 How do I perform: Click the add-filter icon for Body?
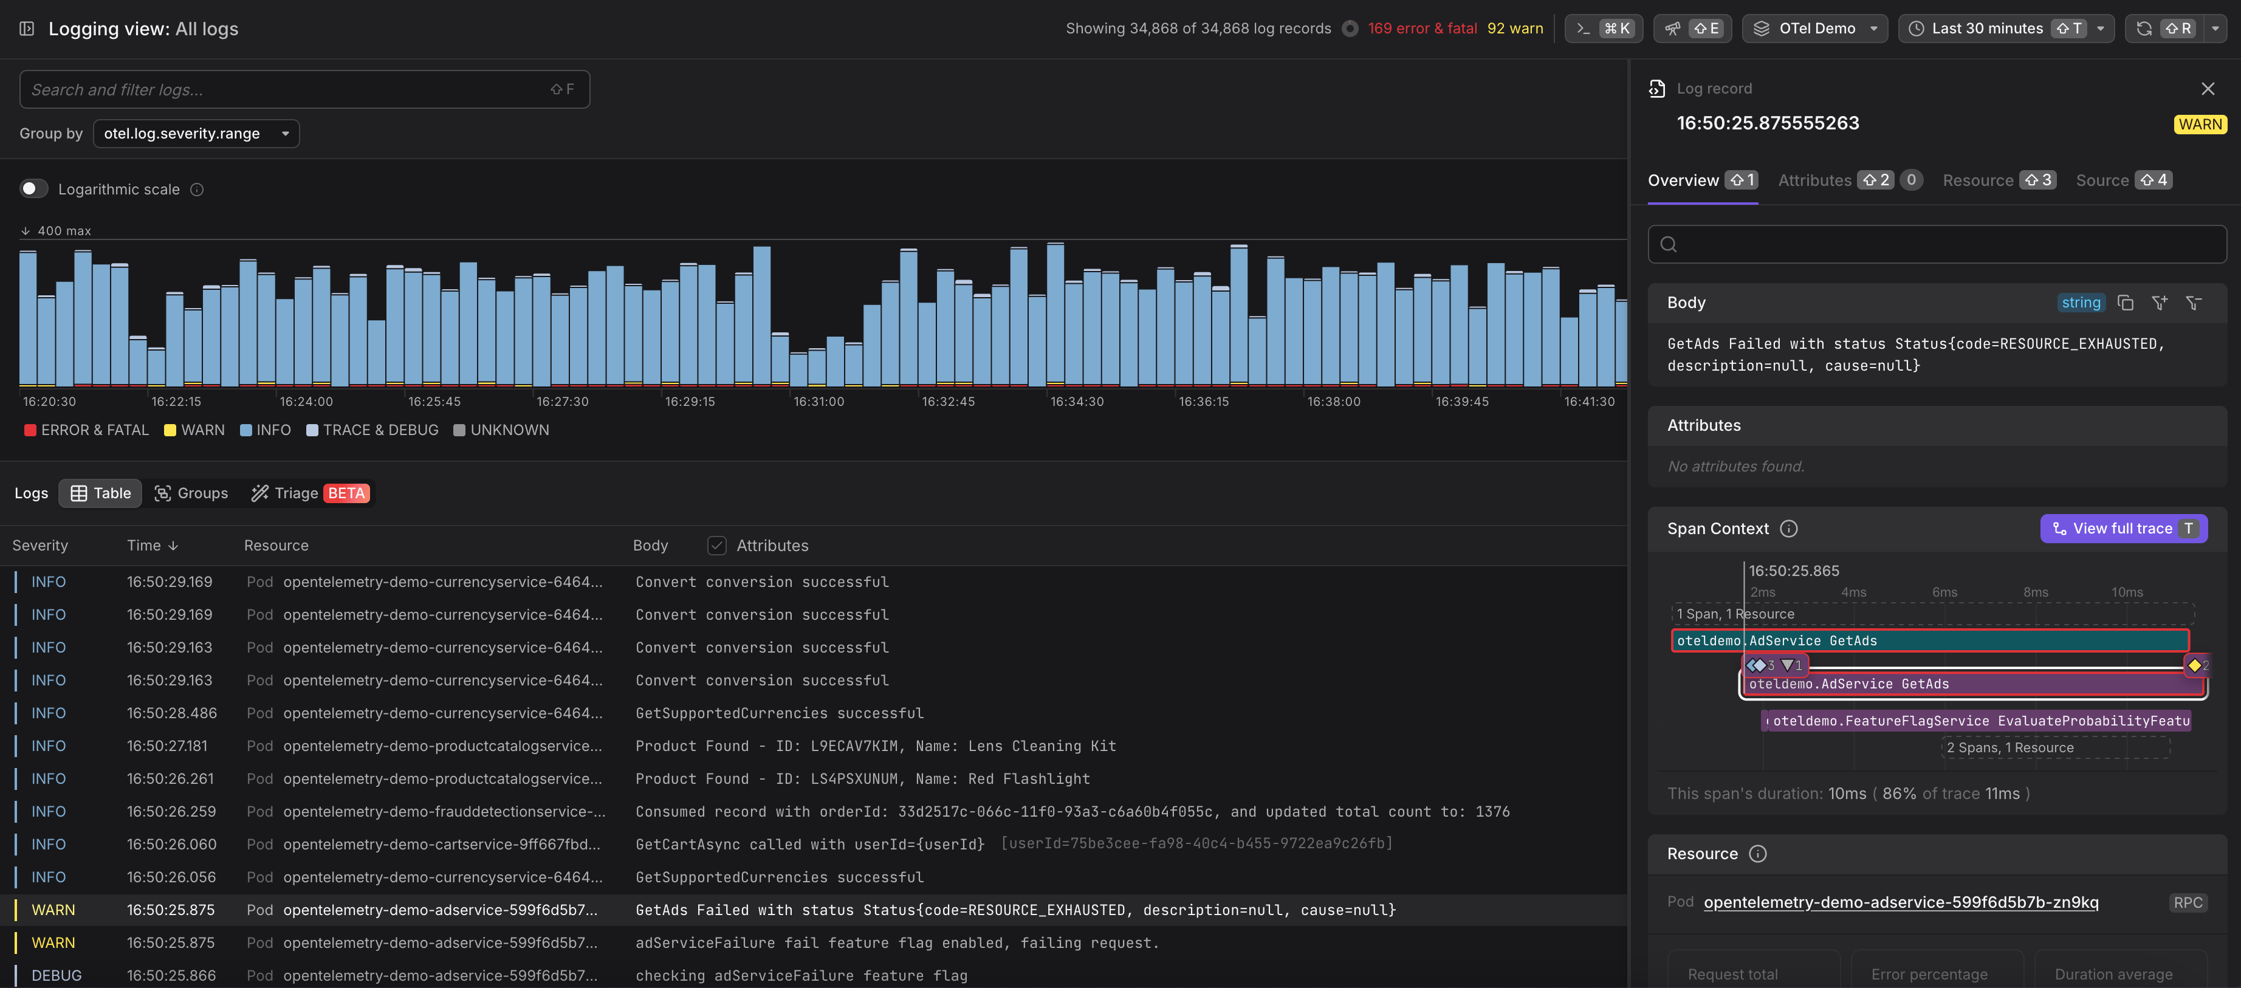[x=2159, y=303]
